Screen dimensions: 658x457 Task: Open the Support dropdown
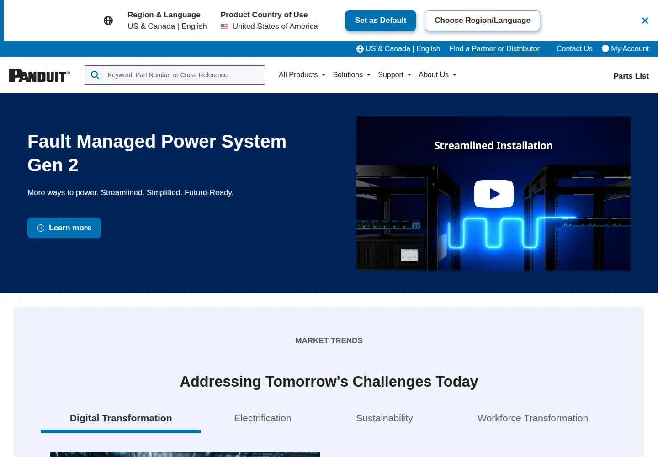coord(394,75)
